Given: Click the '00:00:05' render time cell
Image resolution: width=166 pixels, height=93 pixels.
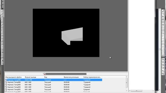Looking at the screenshot, I should click(67, 89).
